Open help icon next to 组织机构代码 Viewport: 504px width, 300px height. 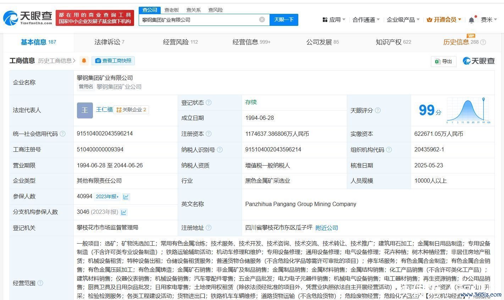click(x=389, y=150)
